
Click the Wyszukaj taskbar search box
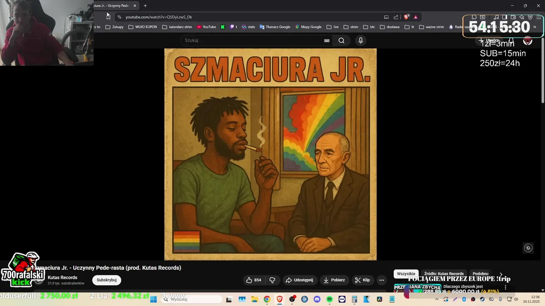(x=192, y=299)
